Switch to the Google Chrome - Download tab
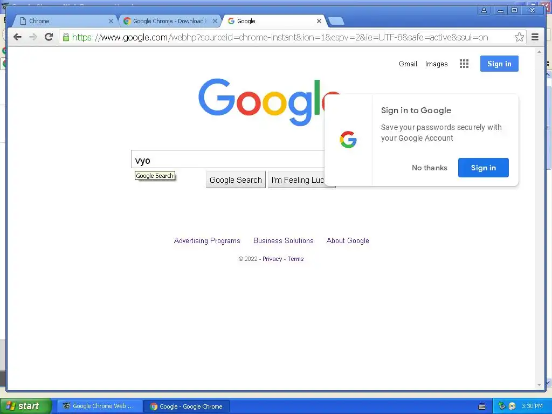552x414 pixels. tap(169, 21)
